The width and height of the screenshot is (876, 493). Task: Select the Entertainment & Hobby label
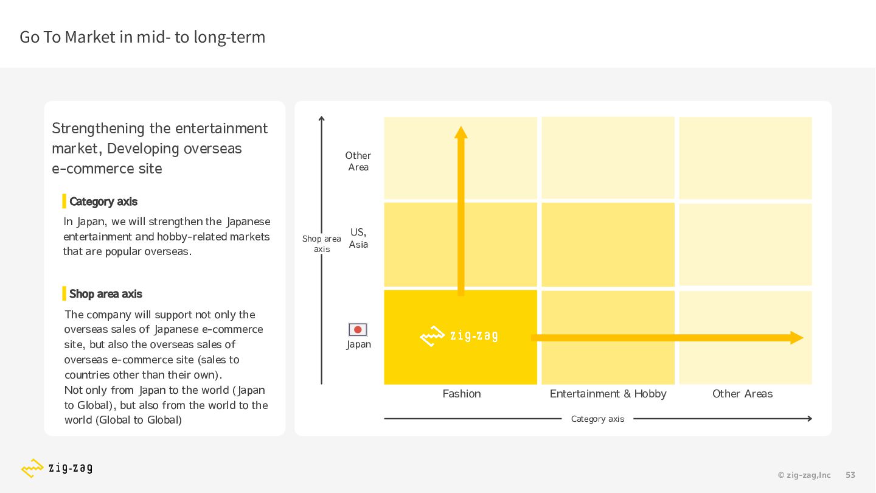608,394
